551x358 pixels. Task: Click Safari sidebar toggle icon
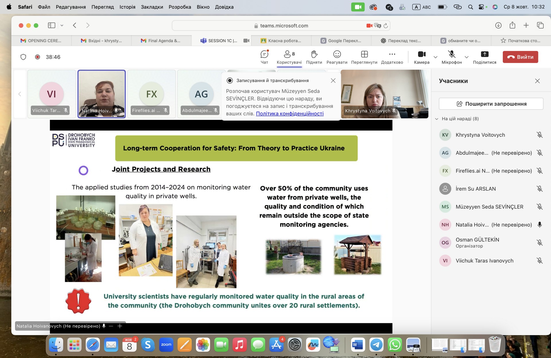(52, 26)
